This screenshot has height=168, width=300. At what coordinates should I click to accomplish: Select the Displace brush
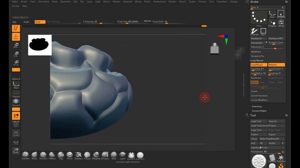coord(78,155)
